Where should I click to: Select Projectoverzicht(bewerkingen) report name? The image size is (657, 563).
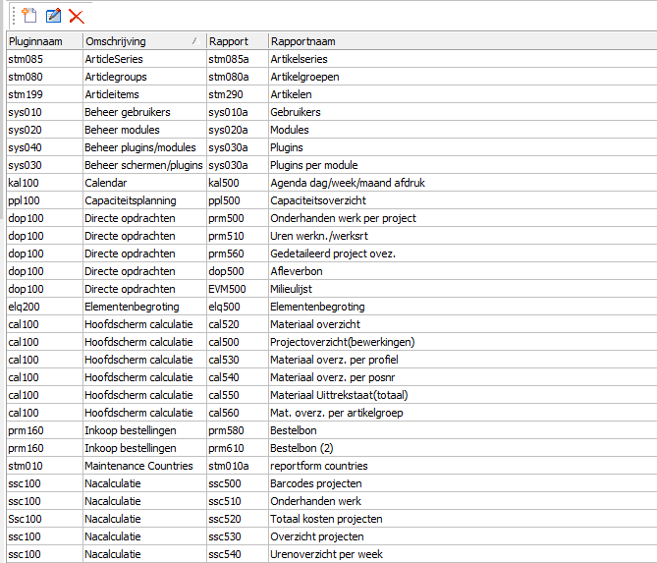(x=463, y=342)
